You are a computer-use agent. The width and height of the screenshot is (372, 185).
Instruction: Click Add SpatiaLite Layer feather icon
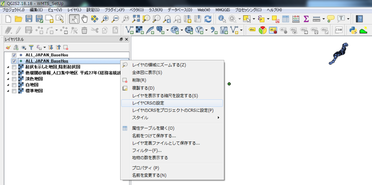pyautogui.click(x=150, y=30)
